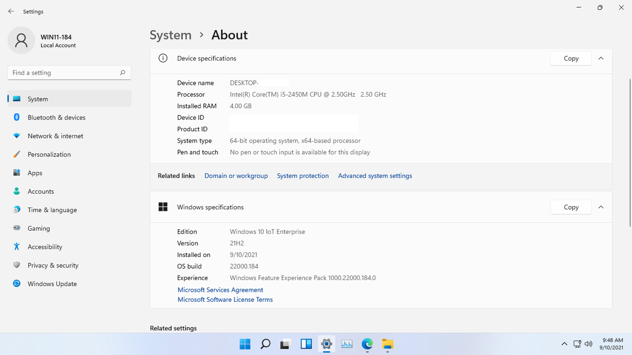The height and width of the screenshot is (355, 632).
Task: Click the globe clock icon beside Time & language
Action: 17,210
